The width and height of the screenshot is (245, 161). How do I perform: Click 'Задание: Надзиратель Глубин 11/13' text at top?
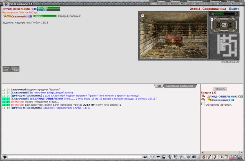25,22
